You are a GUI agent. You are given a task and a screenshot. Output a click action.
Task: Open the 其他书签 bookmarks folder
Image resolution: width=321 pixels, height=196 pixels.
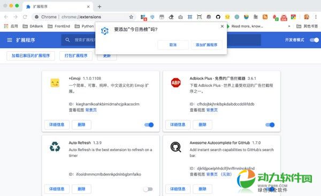click(x=307, y=26)
